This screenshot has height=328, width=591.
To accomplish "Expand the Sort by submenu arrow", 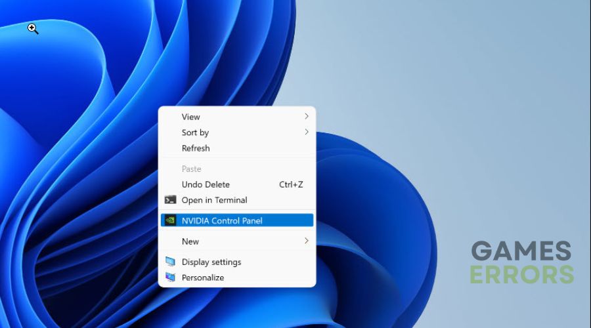I will 307,132.
